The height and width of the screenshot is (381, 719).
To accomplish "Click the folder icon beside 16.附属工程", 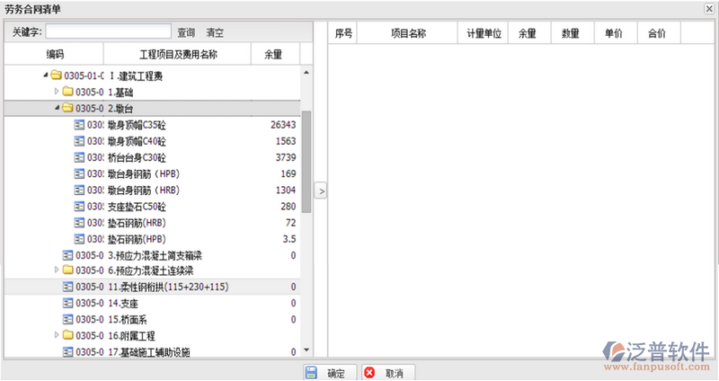I will [x=67, y=335].
